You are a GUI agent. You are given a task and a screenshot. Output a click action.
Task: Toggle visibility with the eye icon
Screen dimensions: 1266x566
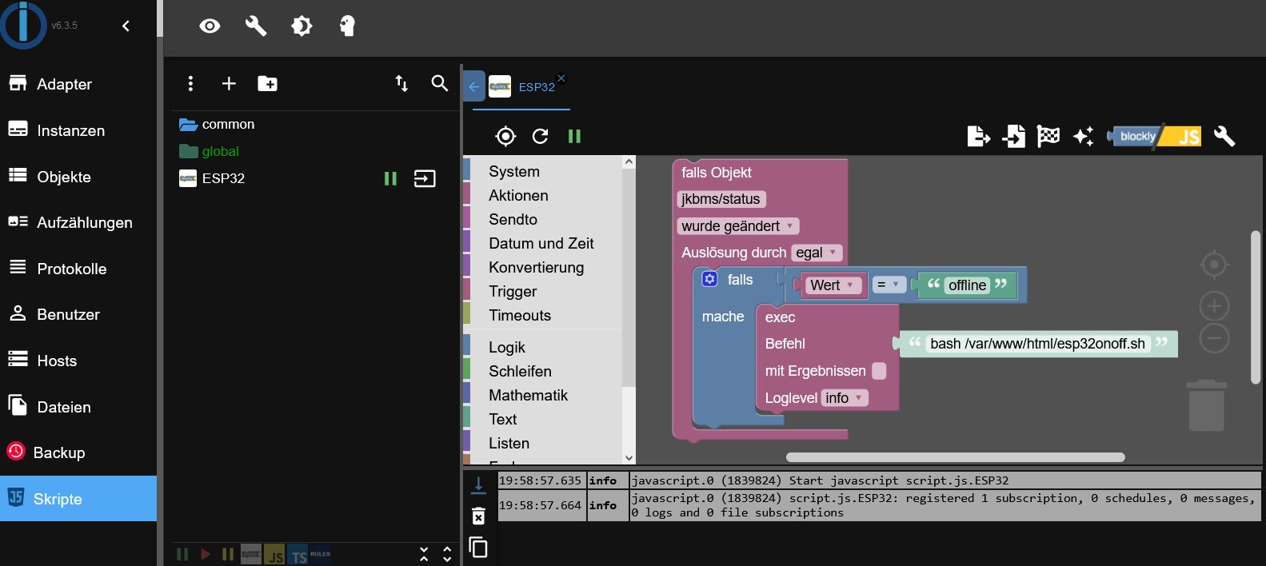[x=210, y=26]
